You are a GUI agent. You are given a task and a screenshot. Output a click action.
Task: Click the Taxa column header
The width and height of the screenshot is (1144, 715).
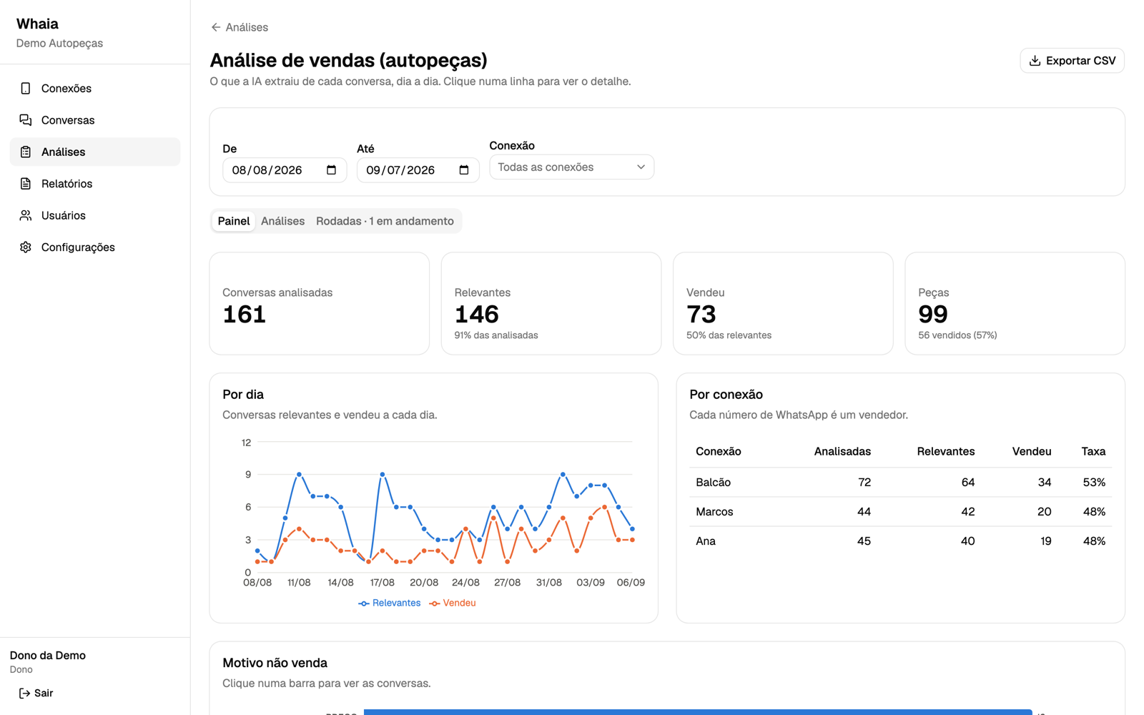point(1093,452)
